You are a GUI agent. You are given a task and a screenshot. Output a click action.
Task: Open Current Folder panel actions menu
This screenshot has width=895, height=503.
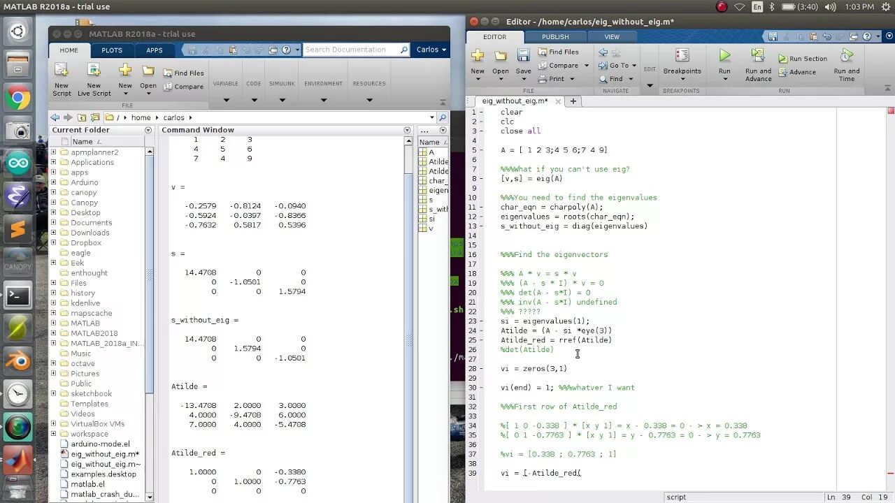pos(148,130)
